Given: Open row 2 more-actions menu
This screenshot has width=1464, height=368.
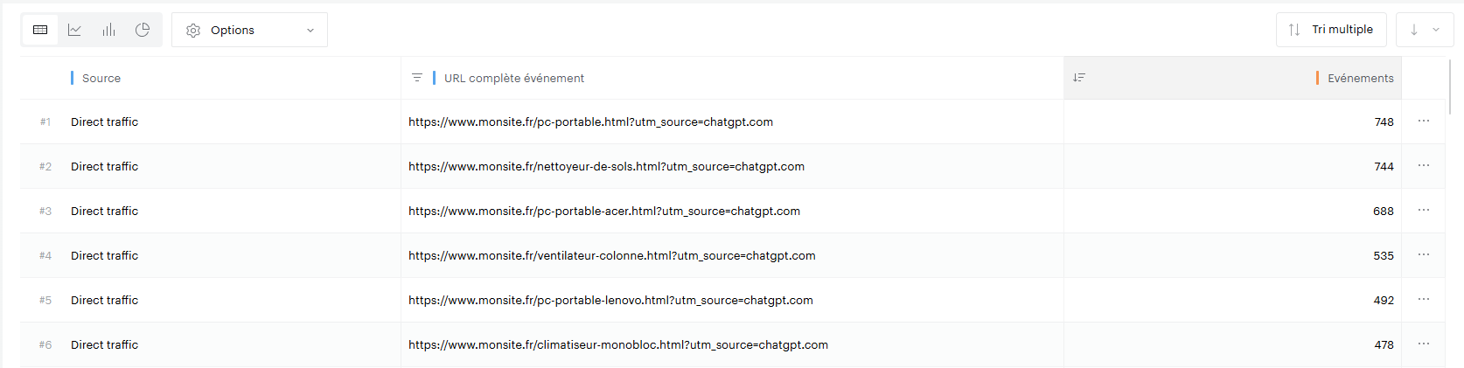Looking at the screenshot, I should [1424, 166].
